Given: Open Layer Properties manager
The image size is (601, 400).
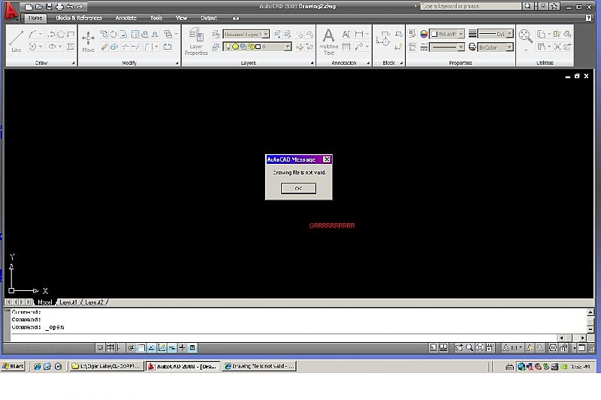Looking at the screenshot, I should click(x=196, y=41).
